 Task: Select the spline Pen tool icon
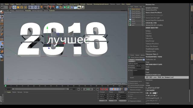[x=61, y=7]
